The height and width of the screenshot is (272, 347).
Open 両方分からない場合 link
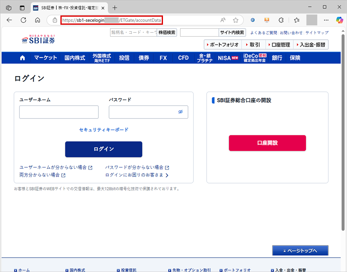42,175
